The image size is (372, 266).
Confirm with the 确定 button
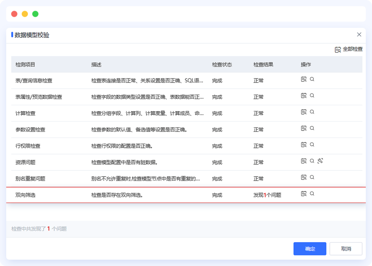310,248
